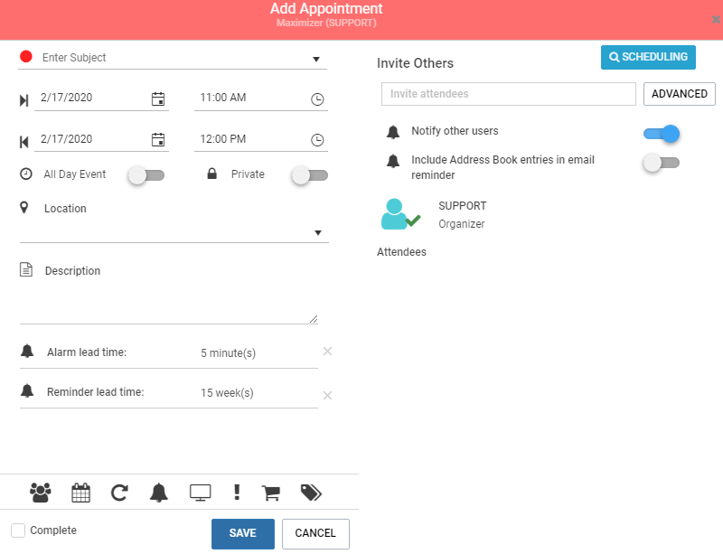The height and width of the screenshot is (554, 723).
Task: Click the Description resize handle
Action: pos(314,319)
